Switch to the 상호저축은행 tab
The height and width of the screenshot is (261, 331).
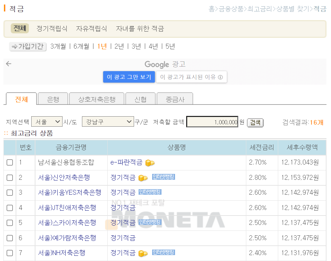point(97,99)
